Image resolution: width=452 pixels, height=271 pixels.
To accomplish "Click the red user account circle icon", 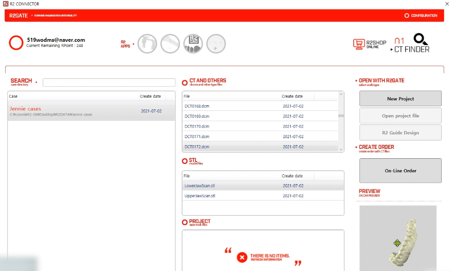I will pyautogui.click(x=16, y=43).
